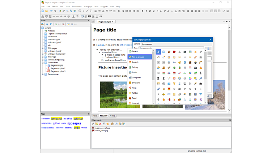
Task: Insert an H3 heading
Action: [x=127, y=11]
